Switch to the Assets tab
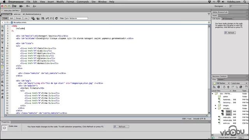Screen dimensions: 249x140 coord(221,79)
